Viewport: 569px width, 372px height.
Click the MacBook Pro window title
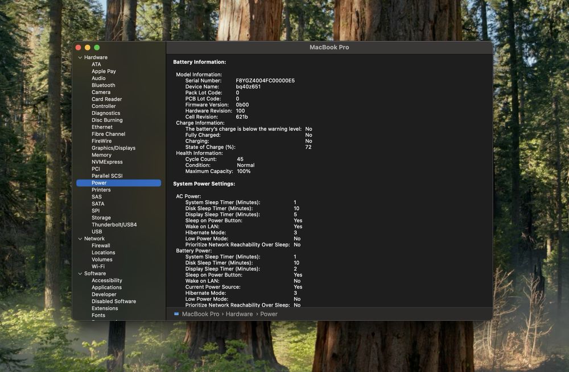[329, 47]
